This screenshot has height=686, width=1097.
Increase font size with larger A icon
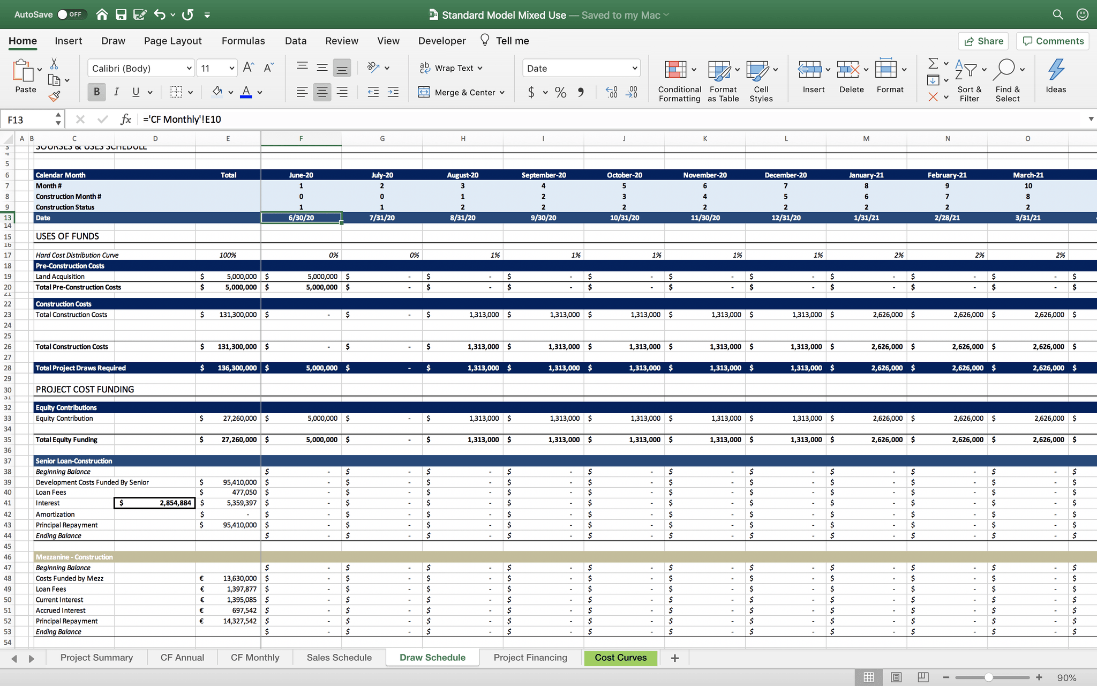click(x=248, y=68)
